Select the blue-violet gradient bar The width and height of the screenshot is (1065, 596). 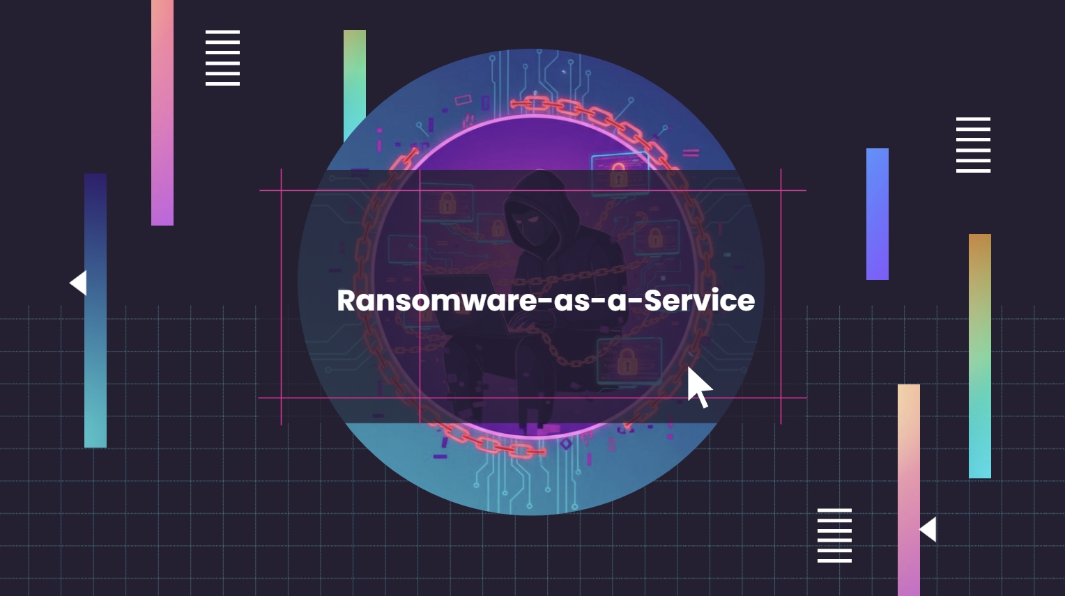(x=877, y=214)
